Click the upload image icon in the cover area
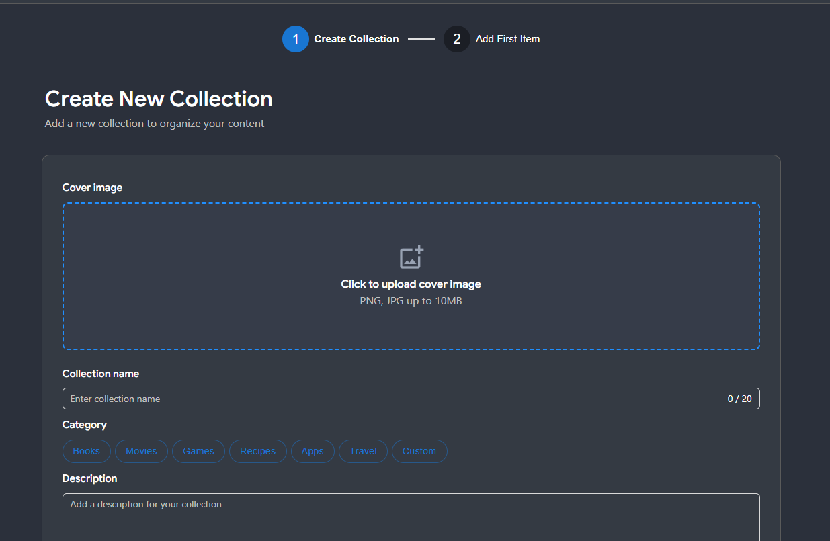Screen dimensions: 830x541 point(410,257)
